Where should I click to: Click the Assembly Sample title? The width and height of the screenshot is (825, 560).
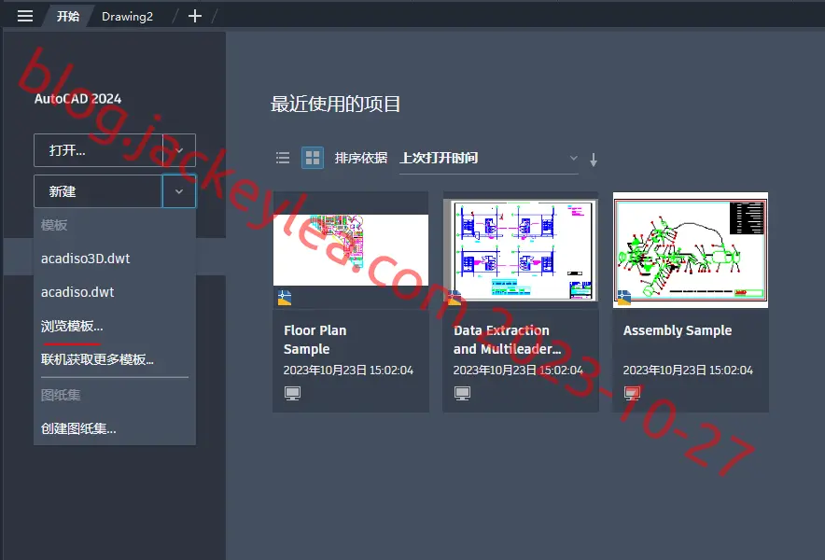point(678,330)
